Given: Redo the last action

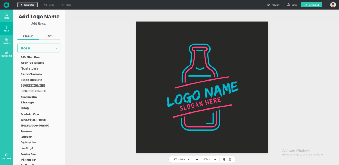Looking at the screenshot, I should tap(66, 5).
